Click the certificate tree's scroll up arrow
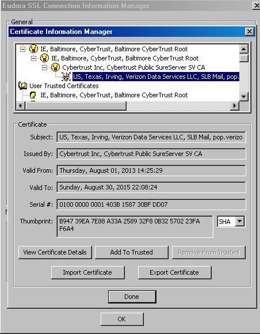This screenshot has height=334, width=260. coord(244,49)
